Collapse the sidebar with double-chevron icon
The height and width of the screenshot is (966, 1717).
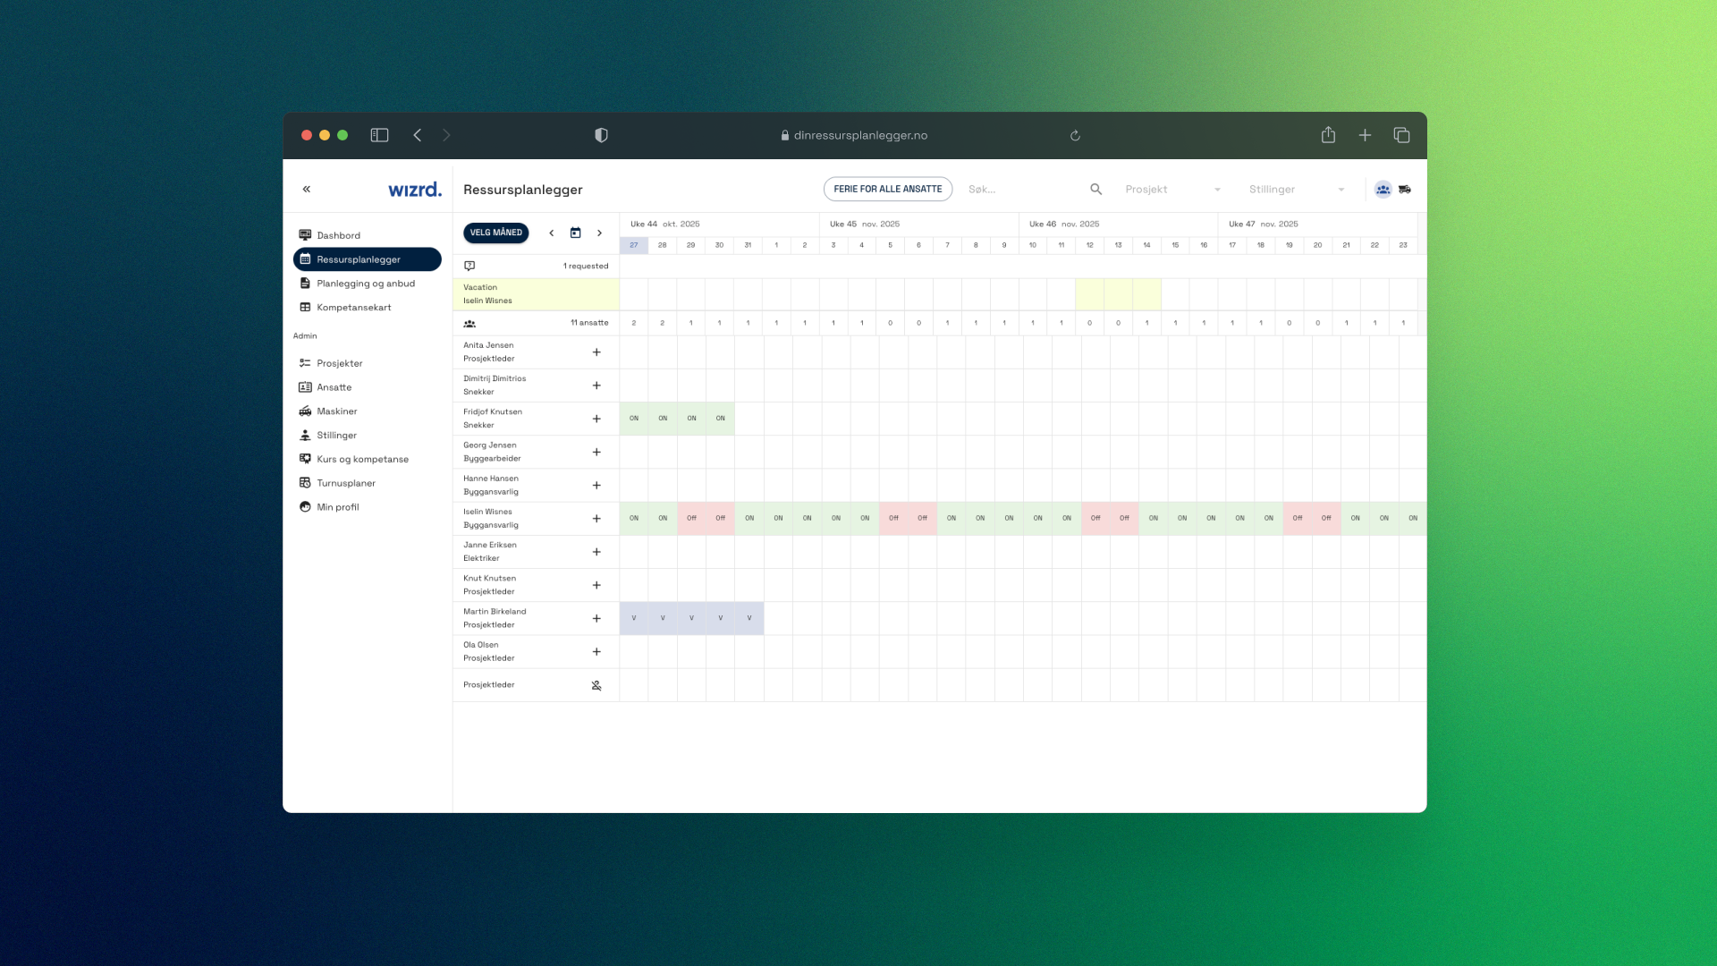tap(307, 190)
